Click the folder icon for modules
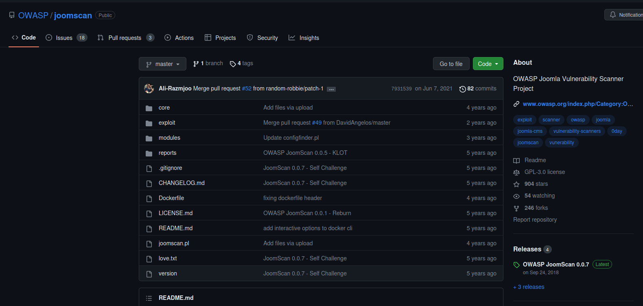Image resolution: width=643 pixels, height=306 pixels. [x=149, y=138]
